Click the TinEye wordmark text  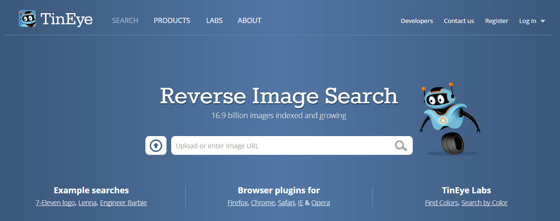(67, 19)
